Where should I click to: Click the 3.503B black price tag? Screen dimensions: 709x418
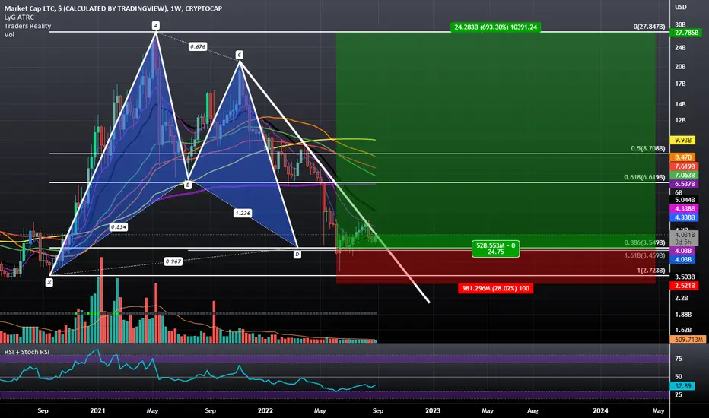coord(685,277)
